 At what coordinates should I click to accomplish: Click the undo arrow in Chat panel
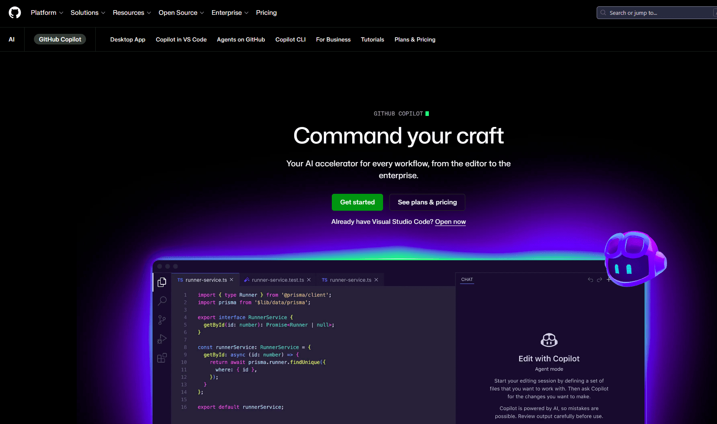tap(590, 280)
